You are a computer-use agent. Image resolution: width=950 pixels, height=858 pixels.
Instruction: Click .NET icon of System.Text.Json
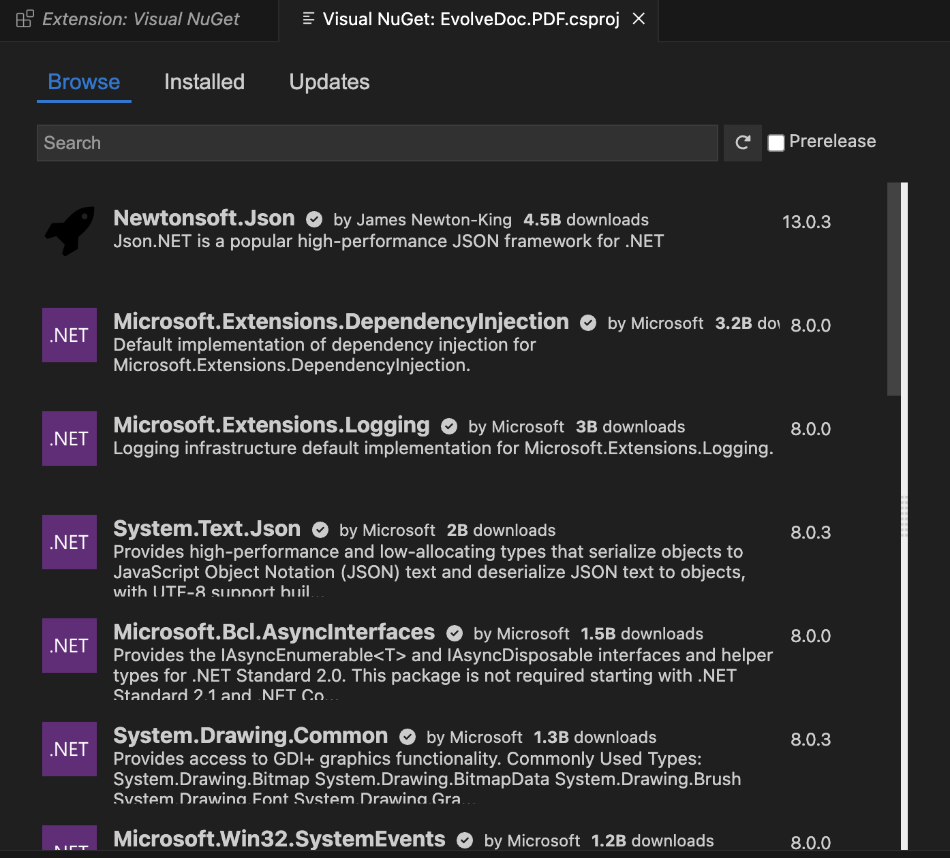(70, 542)
